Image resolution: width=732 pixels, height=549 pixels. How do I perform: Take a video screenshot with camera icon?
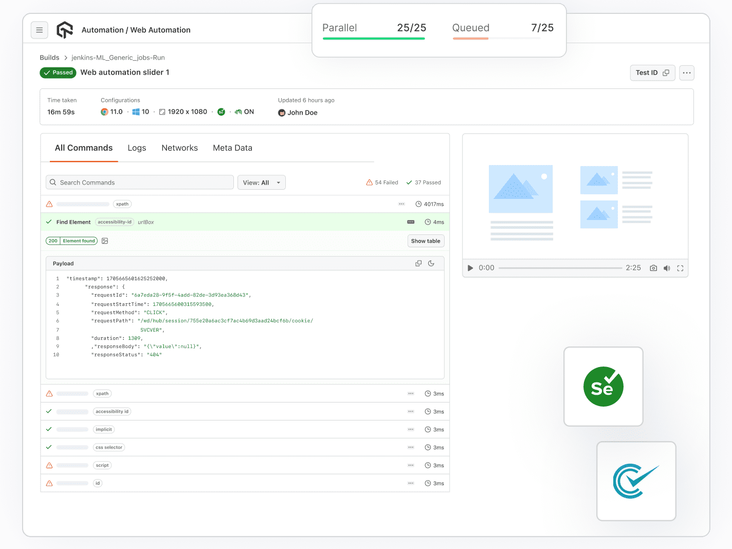pyautogui.click(x=653, y=268)
